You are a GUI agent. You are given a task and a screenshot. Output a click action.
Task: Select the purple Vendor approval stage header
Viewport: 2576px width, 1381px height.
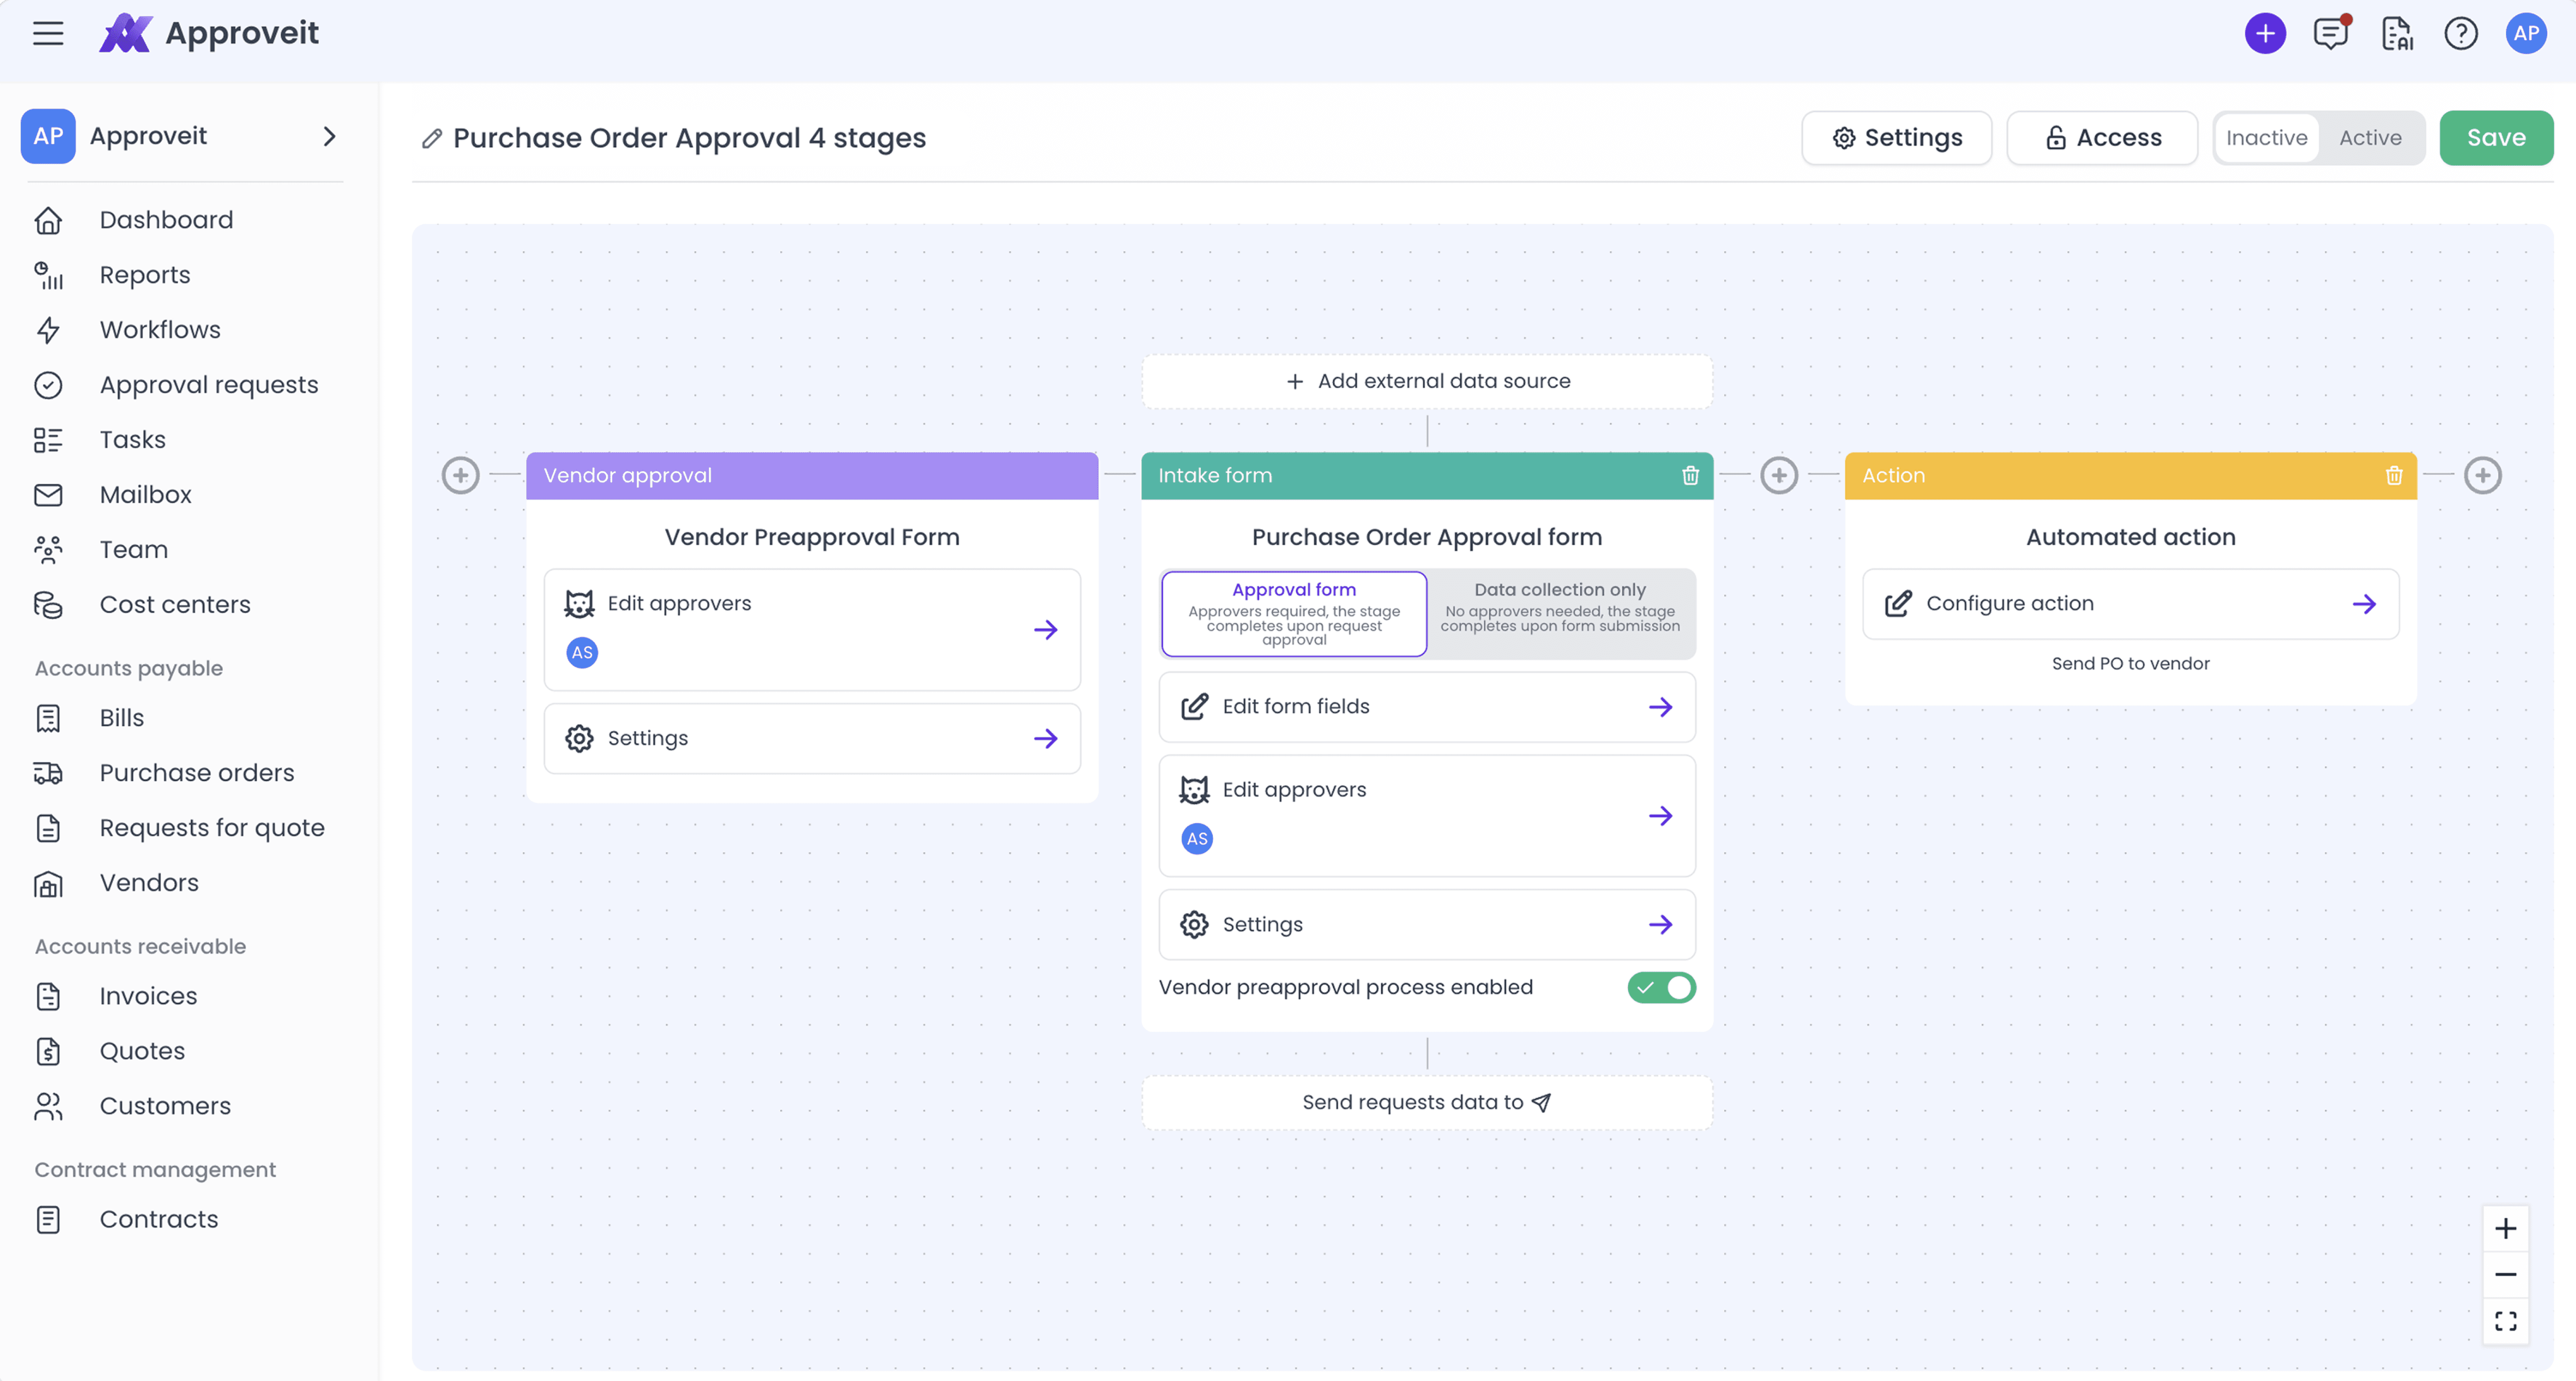[812, 475]
